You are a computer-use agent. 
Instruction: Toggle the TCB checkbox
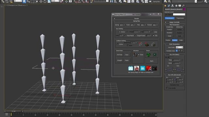(x=153, y=35)
